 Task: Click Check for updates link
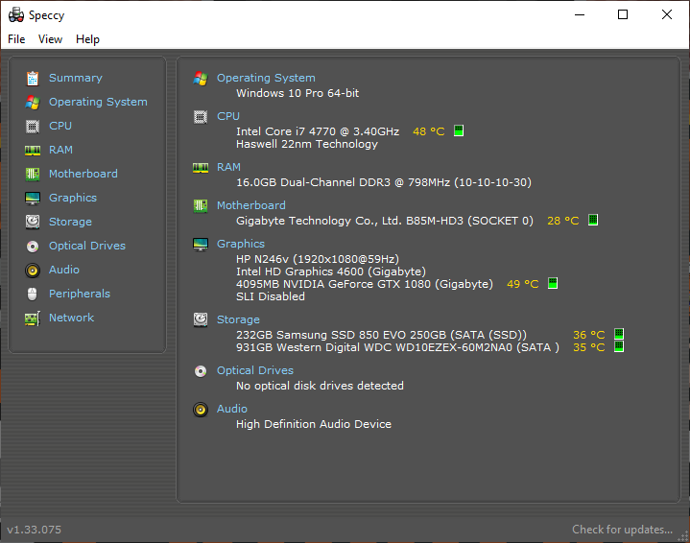pos(622,530)
